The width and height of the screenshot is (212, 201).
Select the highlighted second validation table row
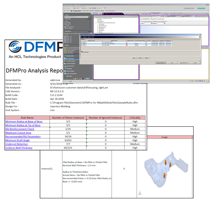(126, 44)
